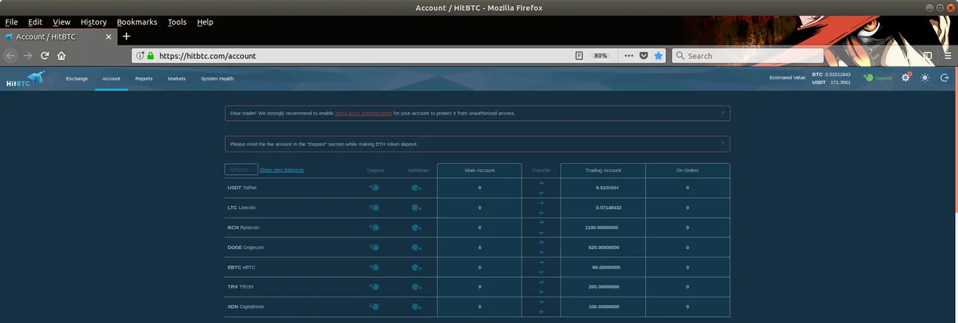This screenshot has width=958, height=323.
Task: Open the Firefox File menu
Action: [x=11, y=22]
